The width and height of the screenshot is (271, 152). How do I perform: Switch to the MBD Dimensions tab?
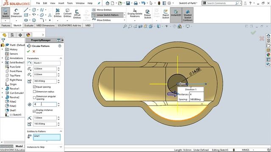pyautogui.click(x=45, y=25)
